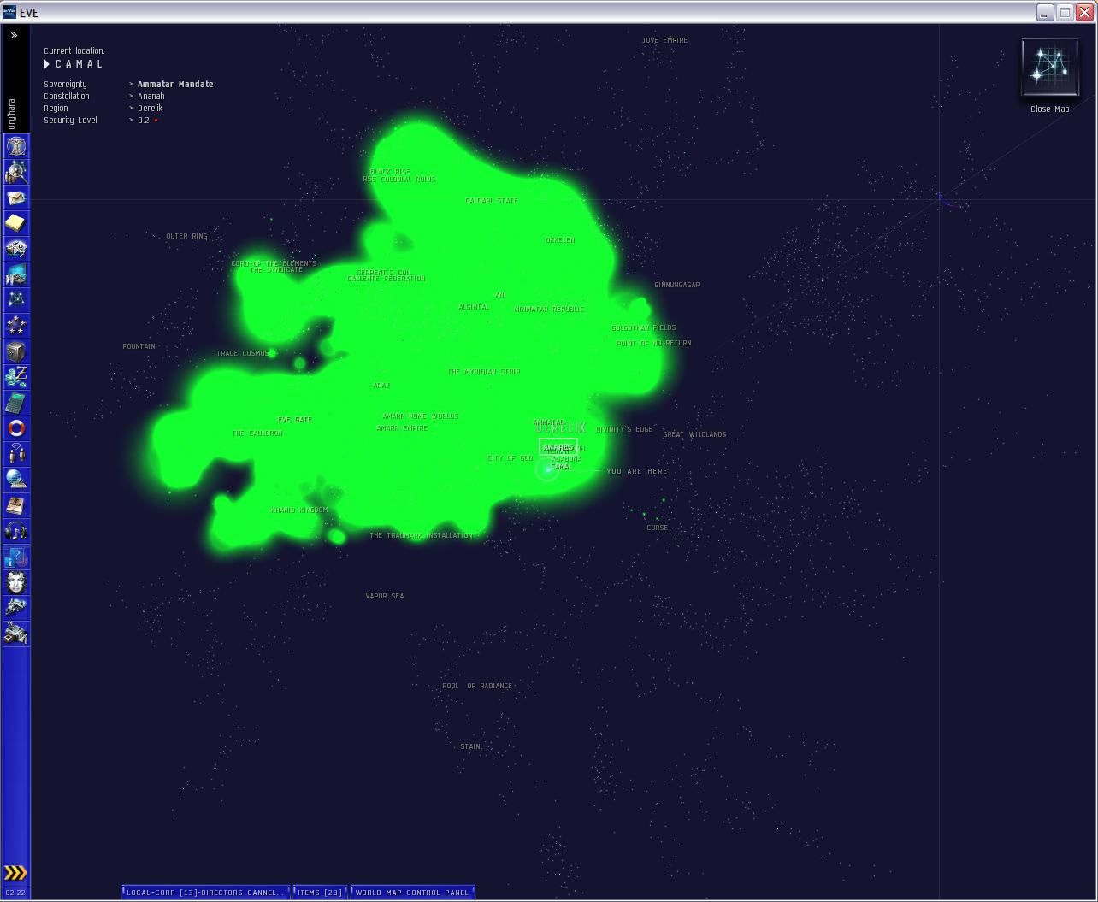Open the Assets safe icon
This screenshot has width=1098, height=902.
[15, 351]
